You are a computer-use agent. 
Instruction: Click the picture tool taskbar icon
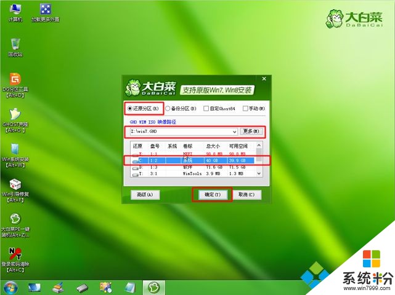coord(106,288)
